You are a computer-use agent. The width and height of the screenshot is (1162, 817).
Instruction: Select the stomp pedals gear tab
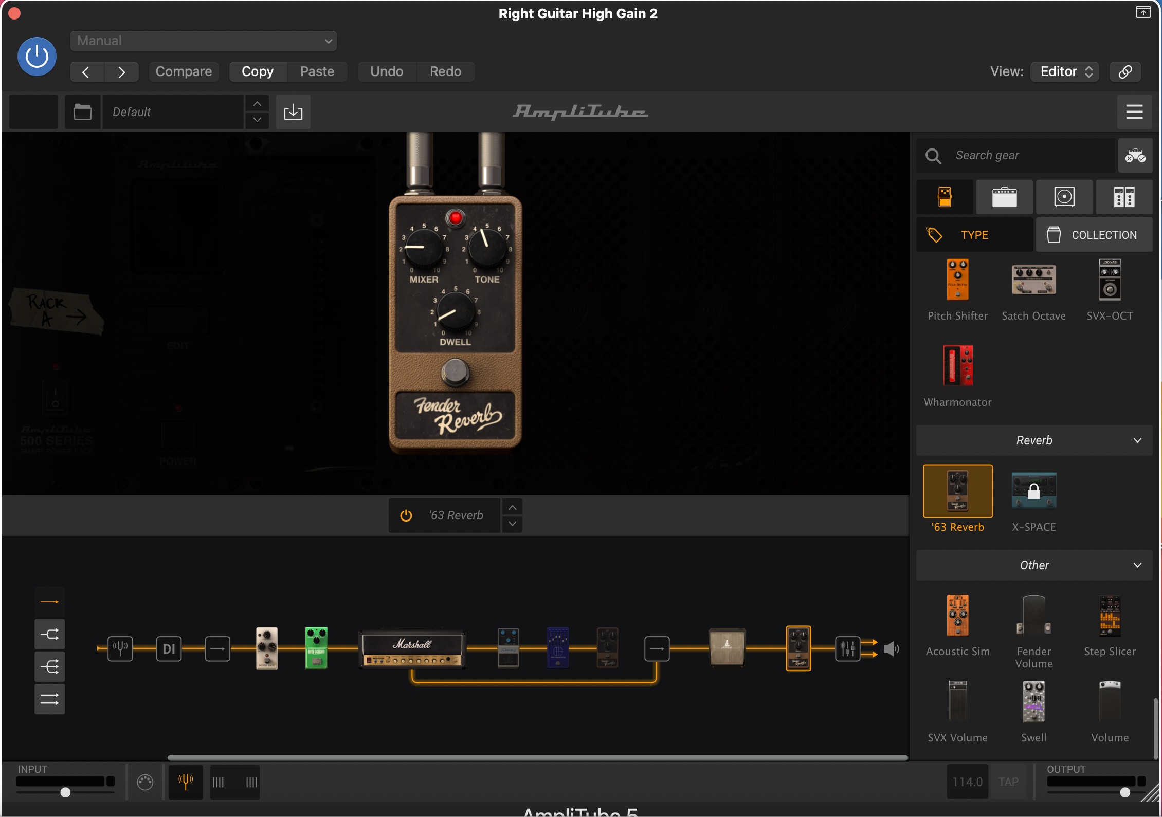(945, 197)
